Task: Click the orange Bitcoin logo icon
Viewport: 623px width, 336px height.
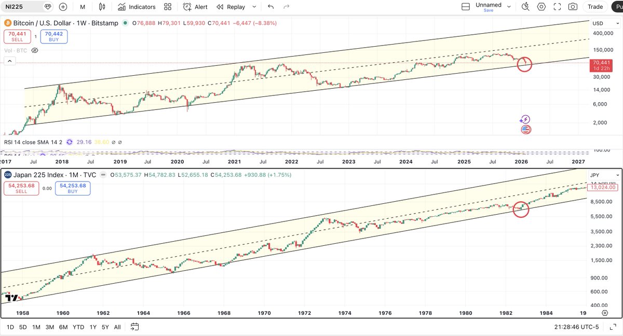Action: (x=8, y=23)
